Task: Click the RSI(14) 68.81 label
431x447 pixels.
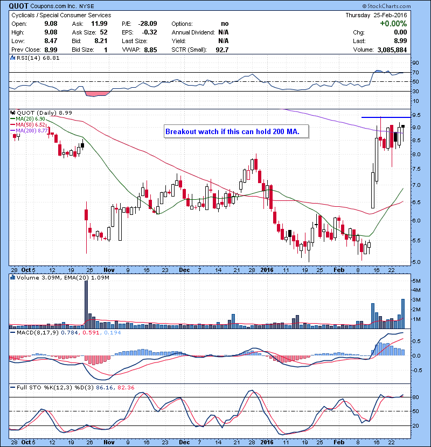Action: [x=38, y=58]
